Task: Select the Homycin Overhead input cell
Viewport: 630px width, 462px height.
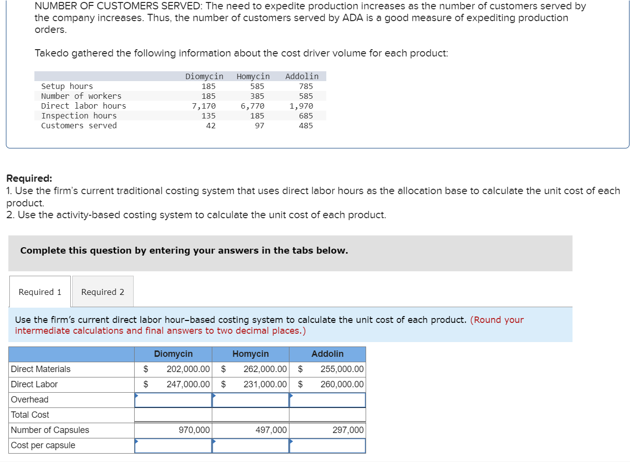Action: pos(251,400)
